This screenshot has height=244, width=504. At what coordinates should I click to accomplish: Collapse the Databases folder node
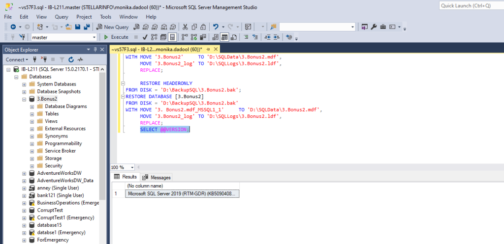[x=16, y=77]
